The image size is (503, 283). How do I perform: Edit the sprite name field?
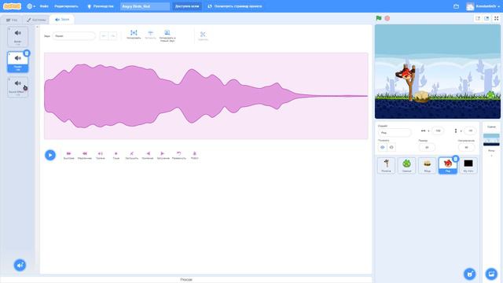395,133
